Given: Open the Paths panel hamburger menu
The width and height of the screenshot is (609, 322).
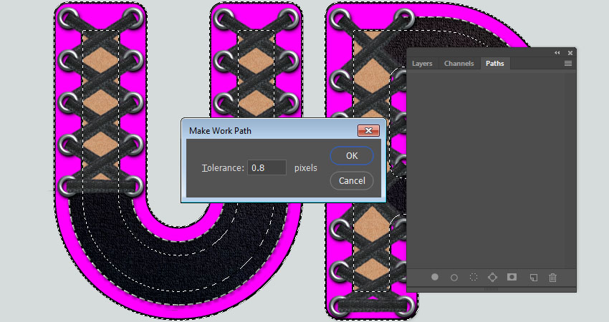Looking at the screenshot, I should point(567,64).
